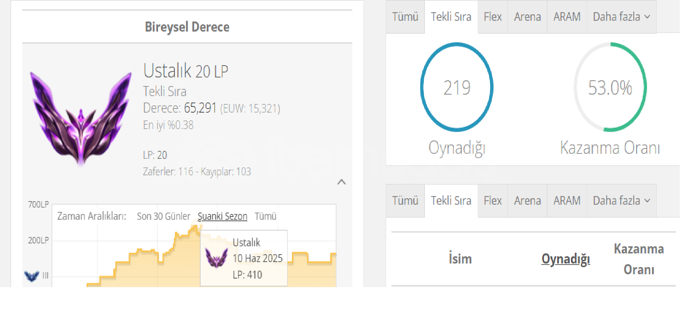Switch to ARAM tab above the stats circles
This screenshot has height=323, width=688.
click(567, 17)
